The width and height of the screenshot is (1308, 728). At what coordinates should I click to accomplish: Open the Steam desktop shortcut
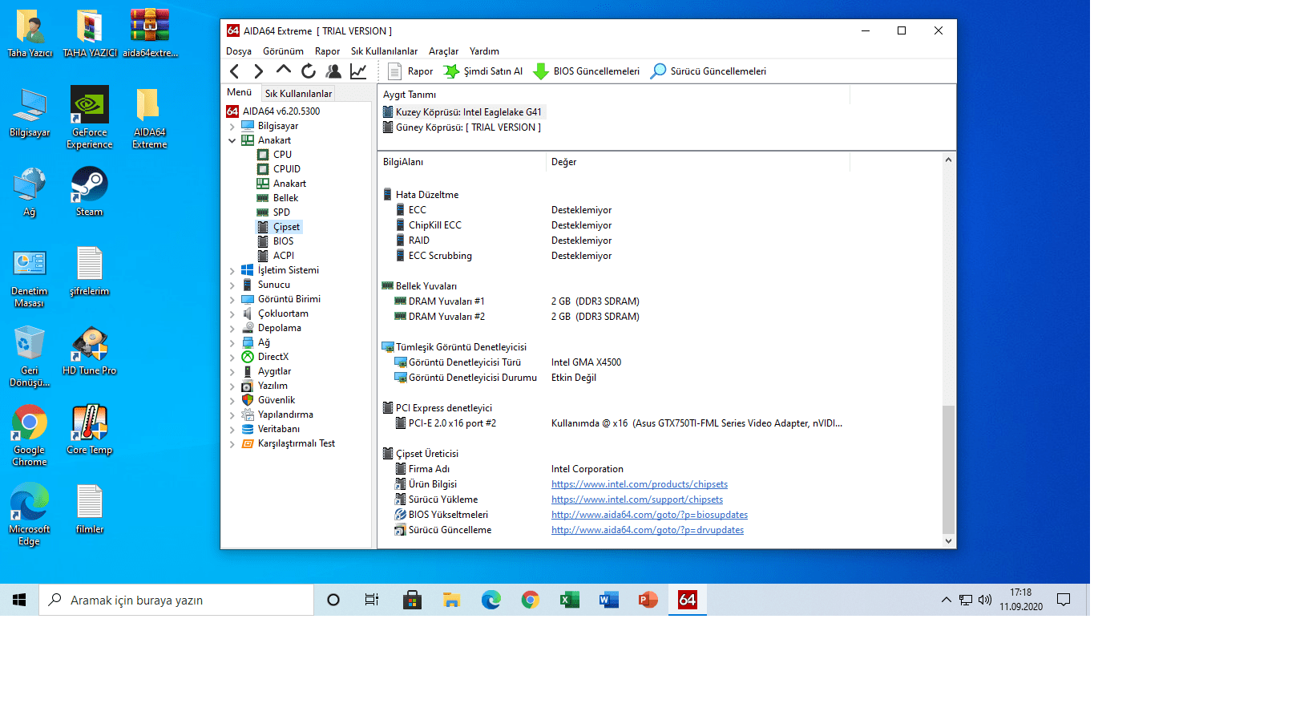[89, 192]
